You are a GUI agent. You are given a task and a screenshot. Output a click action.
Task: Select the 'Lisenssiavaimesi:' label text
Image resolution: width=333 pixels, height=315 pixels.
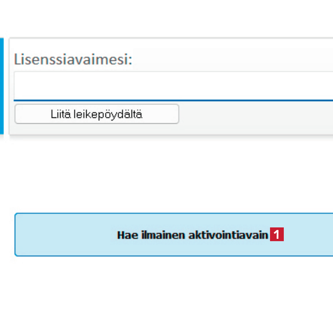(x=73, y=60)
